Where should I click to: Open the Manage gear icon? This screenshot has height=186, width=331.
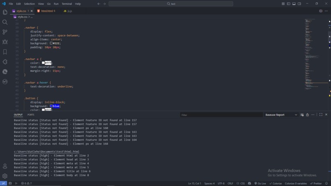[5, 176]
